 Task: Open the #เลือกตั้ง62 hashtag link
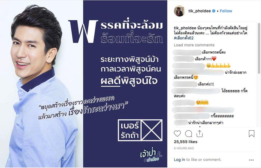click(184, 38)
